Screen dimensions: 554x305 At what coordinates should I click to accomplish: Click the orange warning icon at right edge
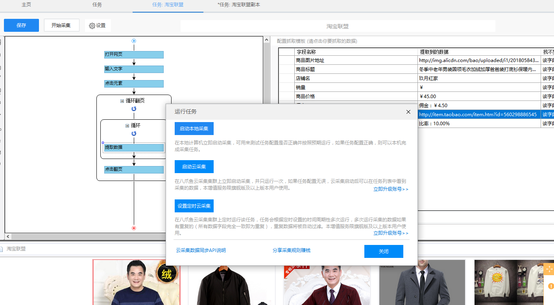pos(551,286)
